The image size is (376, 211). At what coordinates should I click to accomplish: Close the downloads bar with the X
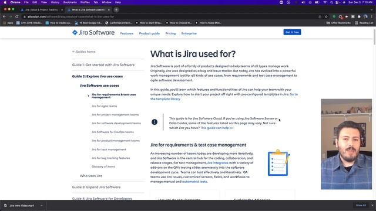click(x=372, y=205)
